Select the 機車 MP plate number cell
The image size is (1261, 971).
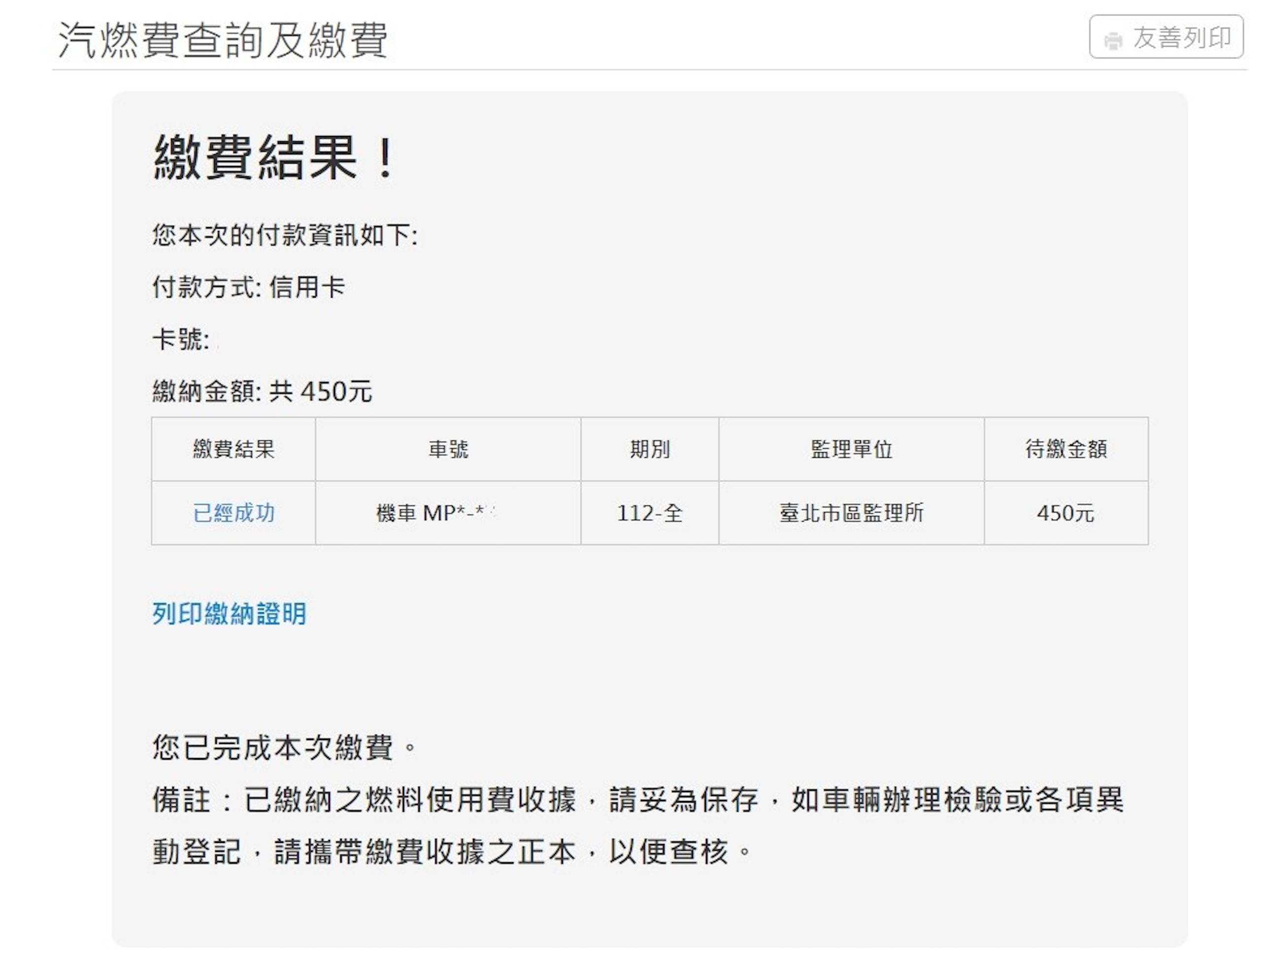(x=448, y=513)
